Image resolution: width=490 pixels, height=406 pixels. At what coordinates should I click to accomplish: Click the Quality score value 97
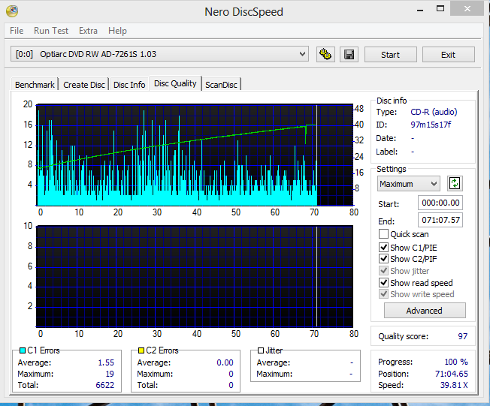(463, 336)
